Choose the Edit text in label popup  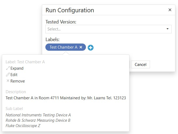pos(14,75)
